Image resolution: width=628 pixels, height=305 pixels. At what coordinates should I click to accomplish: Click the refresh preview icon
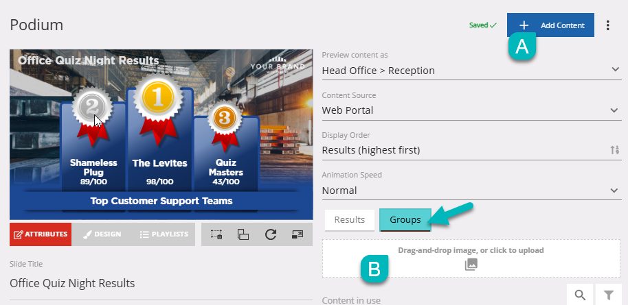(x=271, y=234)
